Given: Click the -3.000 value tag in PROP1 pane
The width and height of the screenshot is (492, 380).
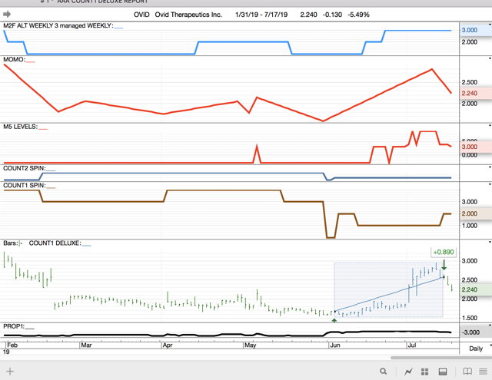Looking at the screenshot, I should [475, 332].
